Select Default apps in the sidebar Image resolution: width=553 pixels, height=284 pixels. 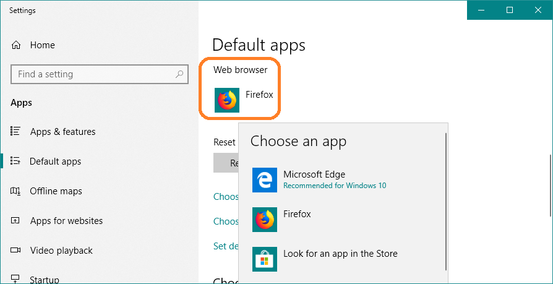56,161
